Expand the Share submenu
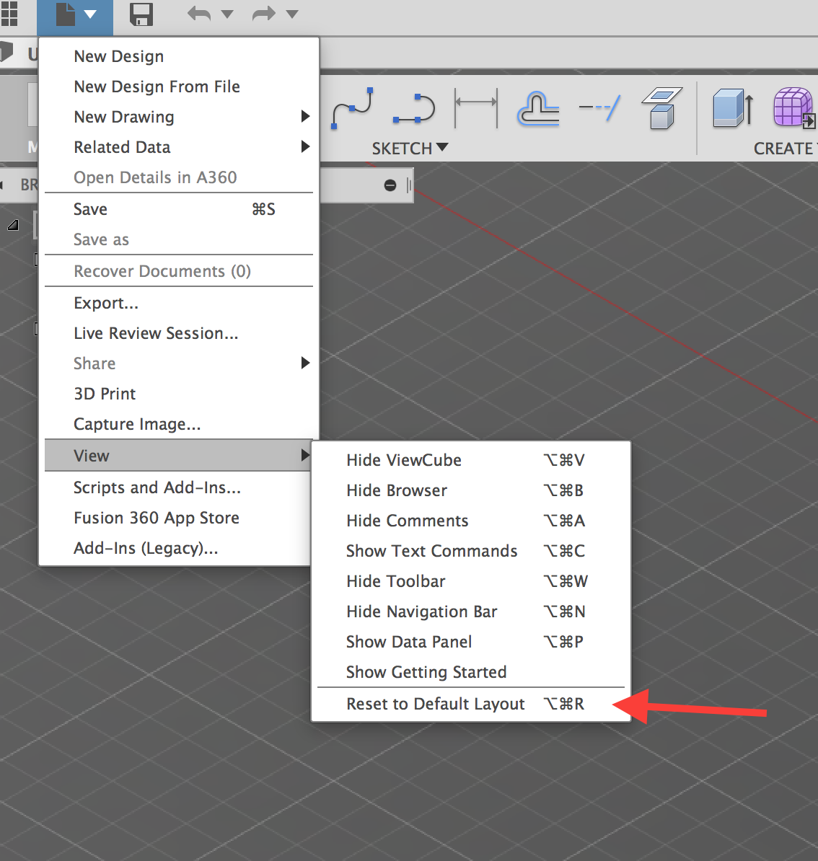Viewport: 818px width, 861px height. click(x=179, y=363)
